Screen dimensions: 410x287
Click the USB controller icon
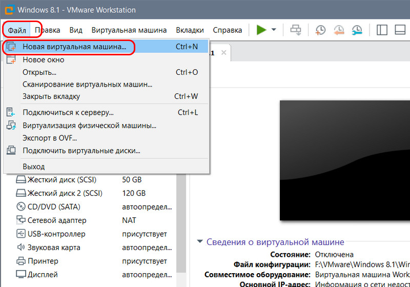[x=21, y=234]
